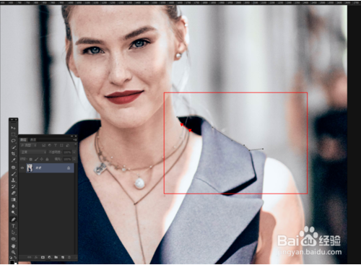
Task: Select the Lasso tool
Action: [13, 141]
